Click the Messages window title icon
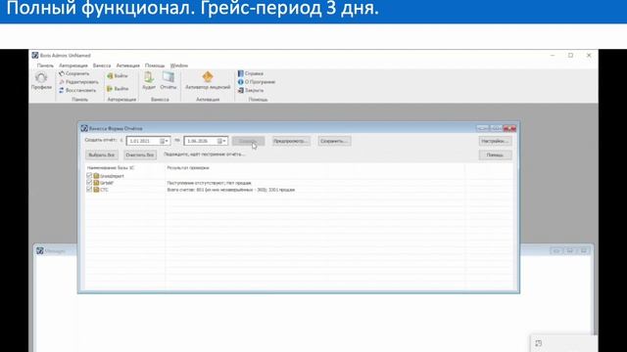 click(x=40, y=250)
